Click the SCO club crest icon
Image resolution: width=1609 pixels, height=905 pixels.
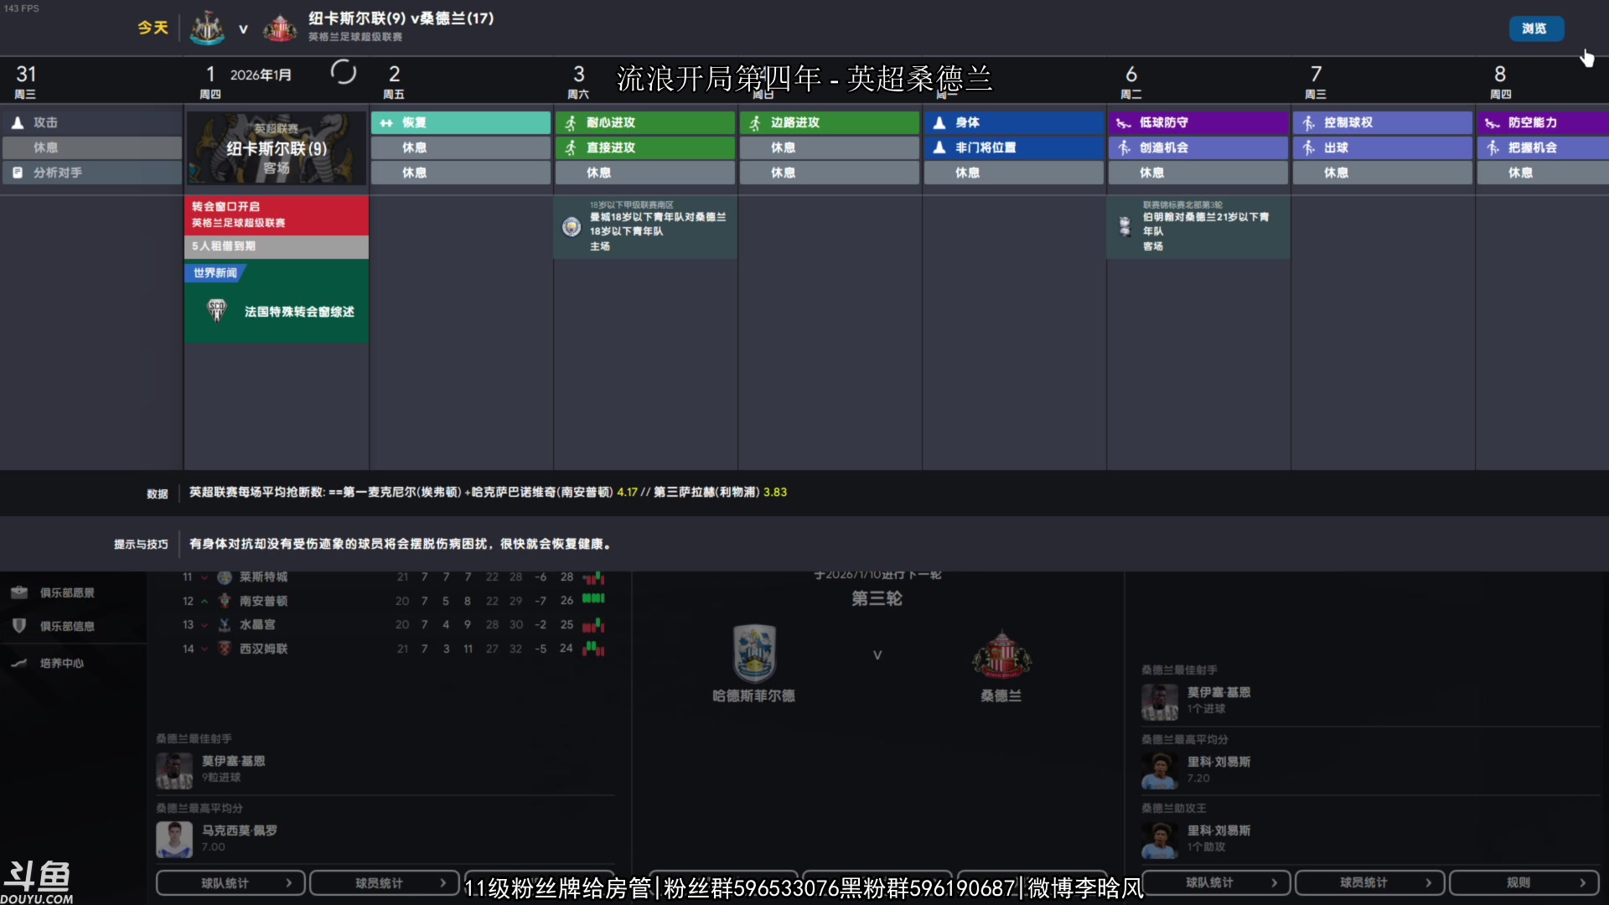pos(217,311)
